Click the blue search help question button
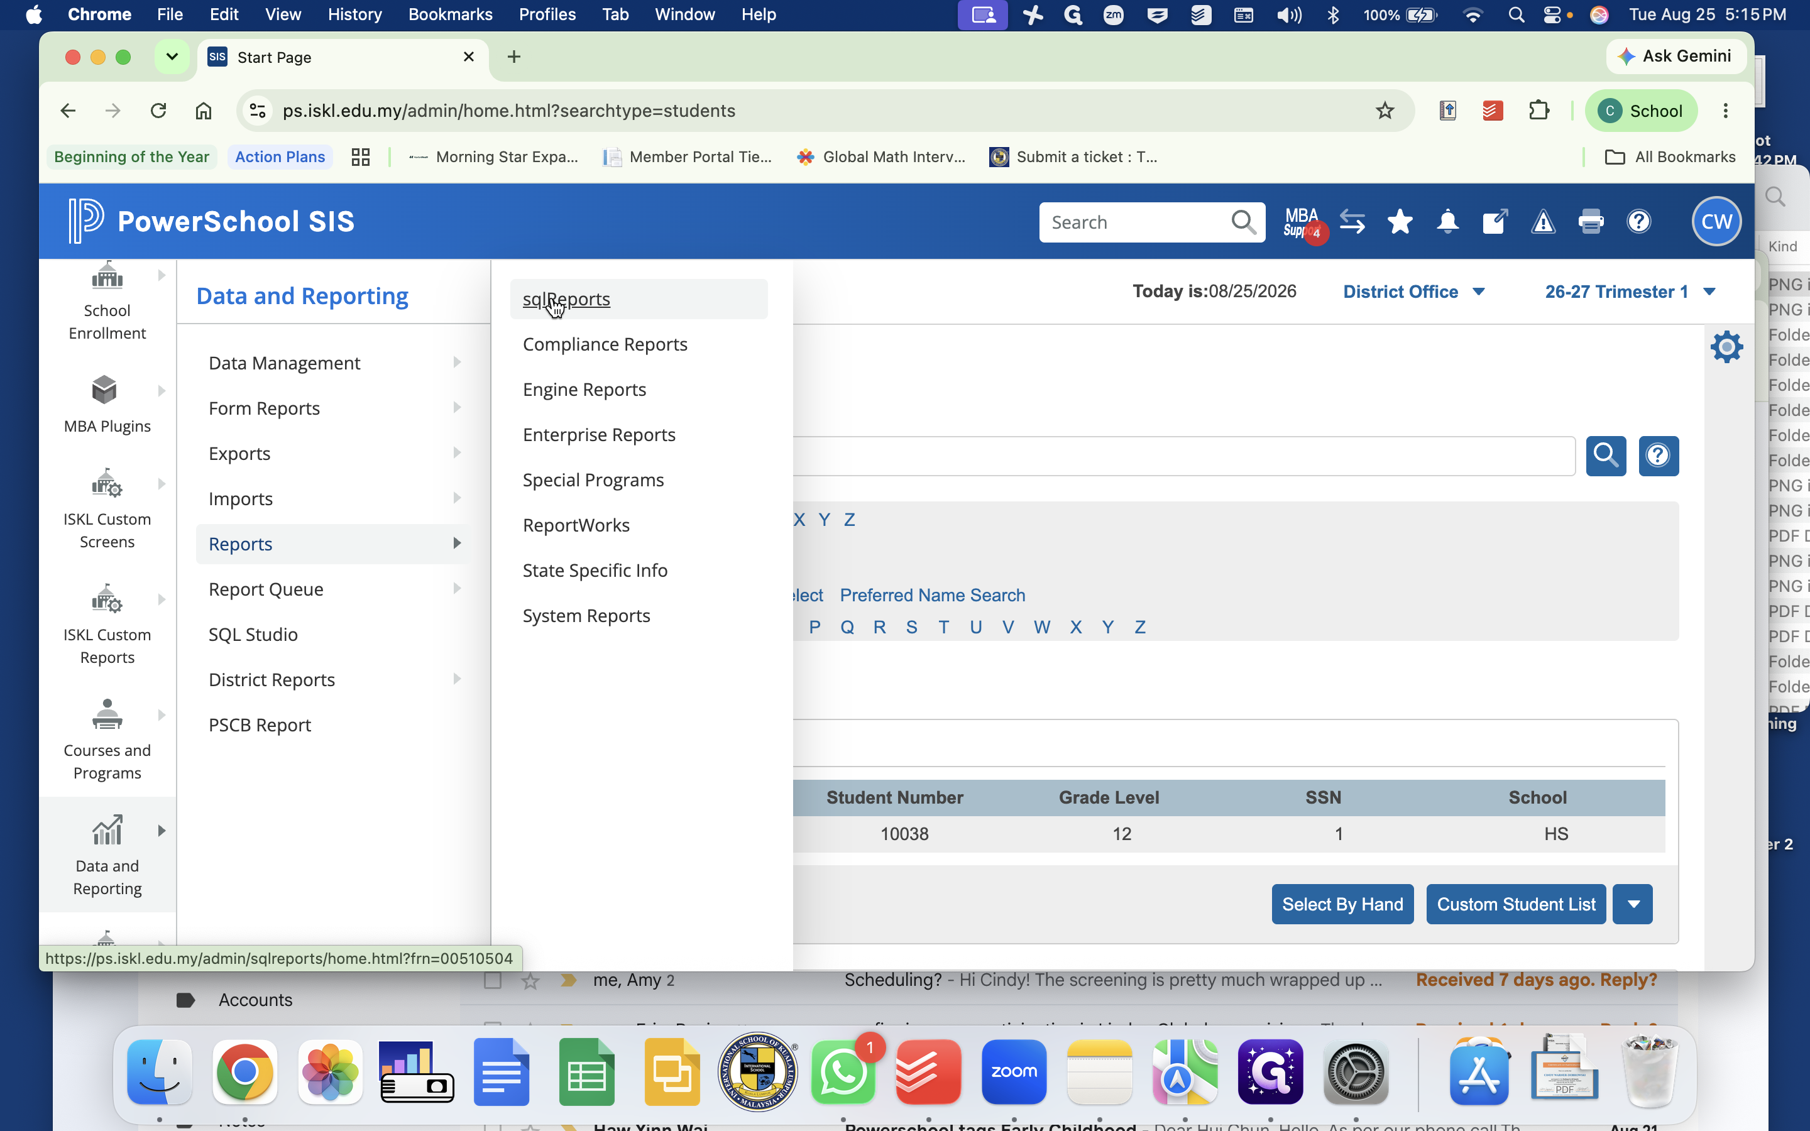1810x1131 pixels. 1658,456
